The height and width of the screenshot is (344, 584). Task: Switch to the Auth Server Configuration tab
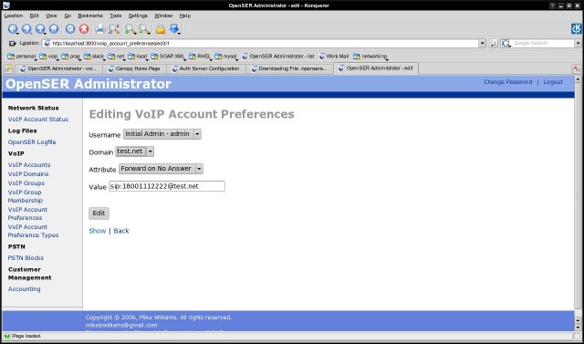coord(209,68)
